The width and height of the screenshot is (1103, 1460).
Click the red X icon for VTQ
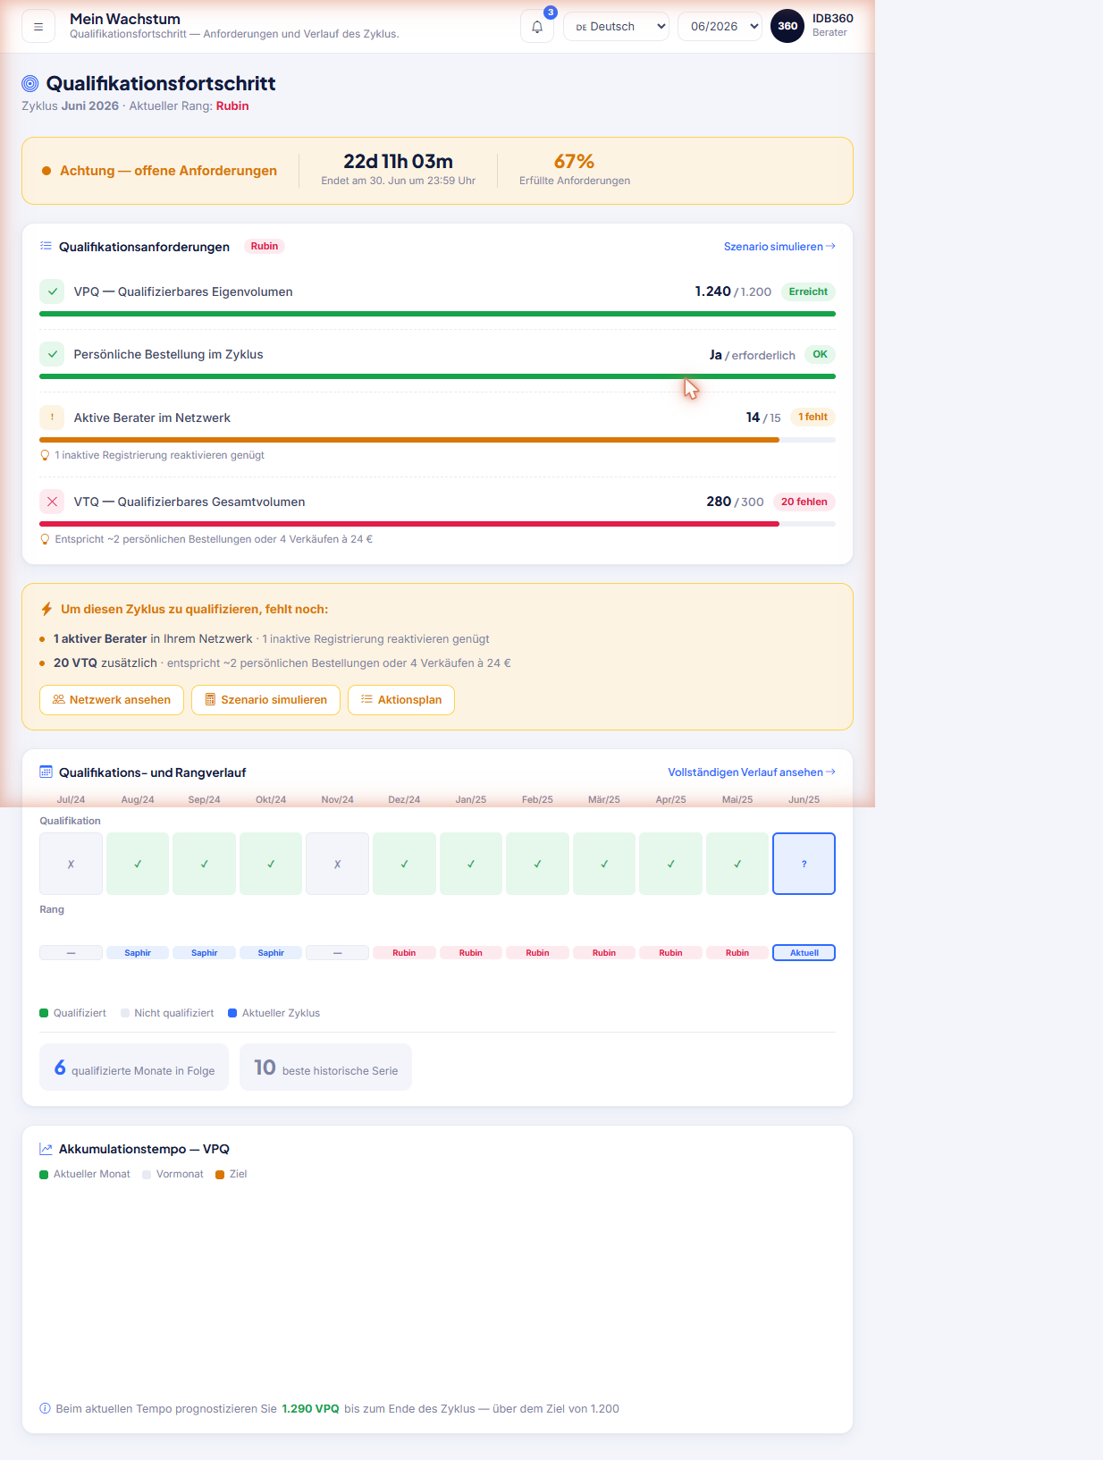click(52, 502)
